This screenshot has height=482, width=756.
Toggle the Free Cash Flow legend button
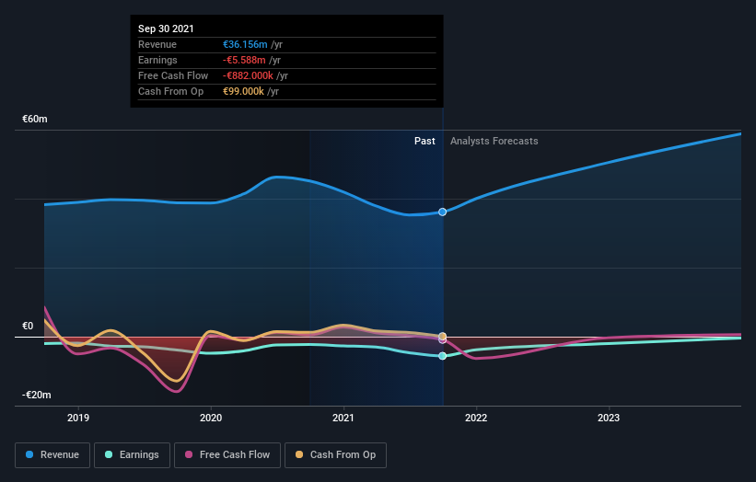pyautogui.click(x=227, y=455)
